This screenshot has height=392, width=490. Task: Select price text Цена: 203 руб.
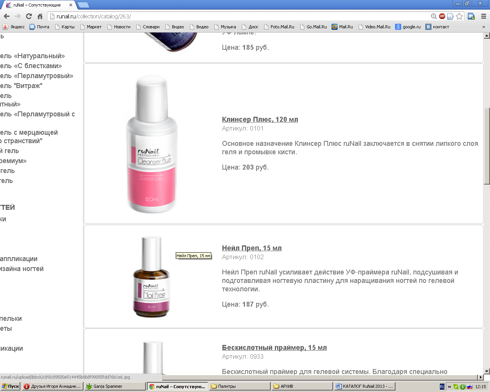coord(245,167)
